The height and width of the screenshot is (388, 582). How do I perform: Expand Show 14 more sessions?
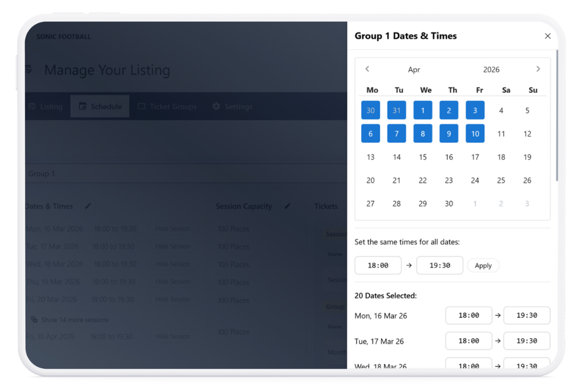(x=70, y=320)
